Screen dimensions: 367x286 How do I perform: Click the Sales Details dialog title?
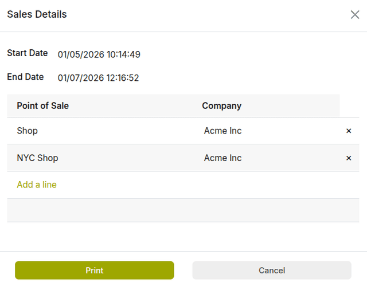pos(37,15)
